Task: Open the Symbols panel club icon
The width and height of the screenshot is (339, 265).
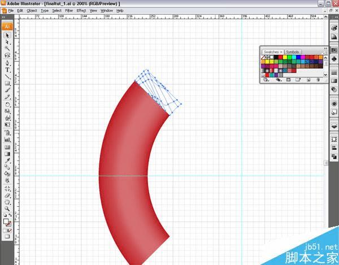Action: 334,59
